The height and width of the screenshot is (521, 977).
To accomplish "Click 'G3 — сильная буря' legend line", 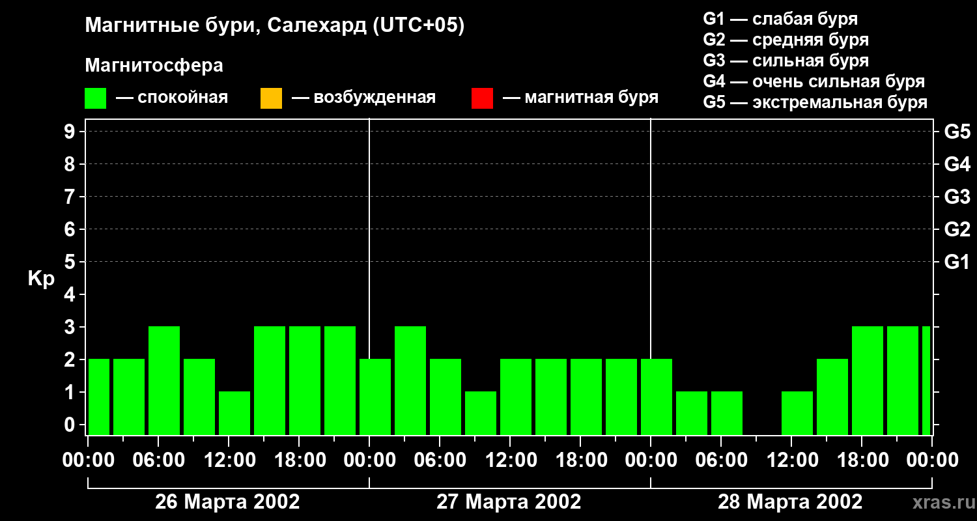I will click(x=786, y=61).
